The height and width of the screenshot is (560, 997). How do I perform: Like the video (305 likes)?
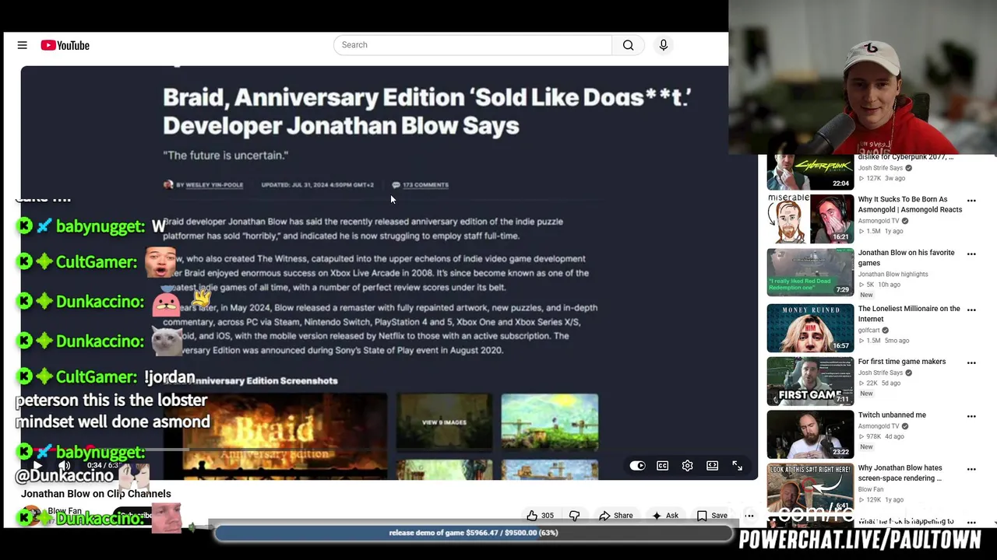540,516
